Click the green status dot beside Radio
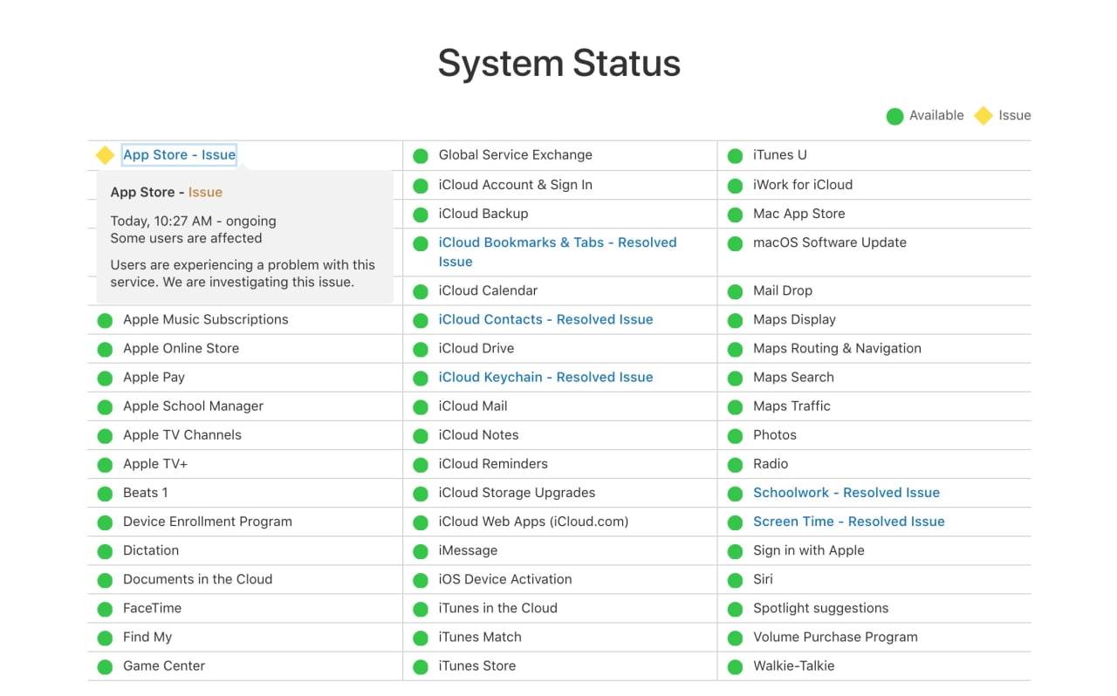The width and height of the screenshot is (1117, 696). tap(736, 465)
